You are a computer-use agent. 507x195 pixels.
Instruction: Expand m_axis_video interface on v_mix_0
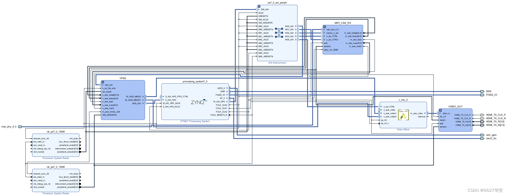tap(425, 113)
